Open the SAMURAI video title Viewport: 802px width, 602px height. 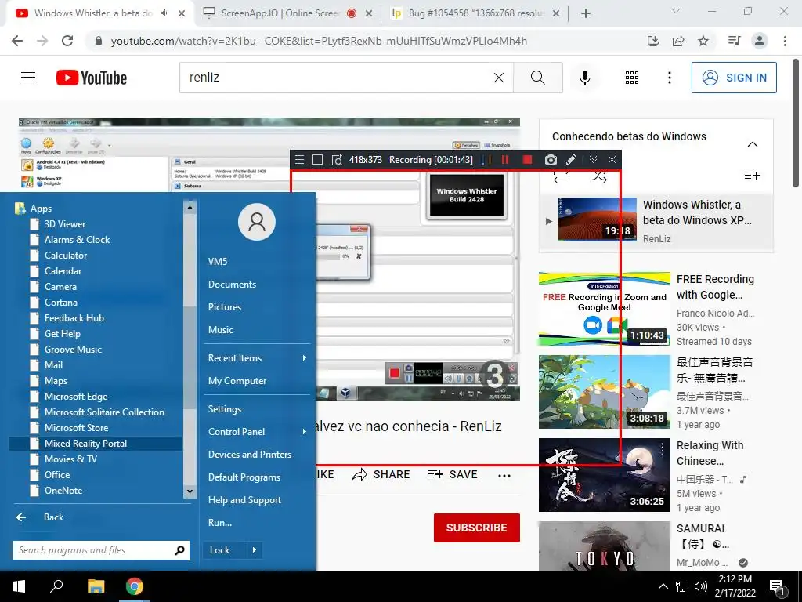pyautogui.click(x=703, y=536)
